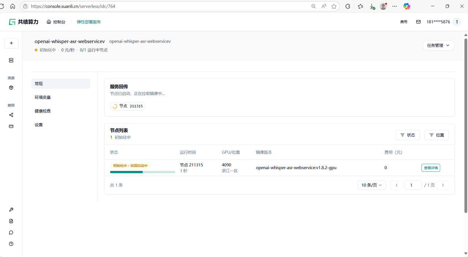Click the 查看详情 button
Screen dimensions: 468x257
point(430,168)
